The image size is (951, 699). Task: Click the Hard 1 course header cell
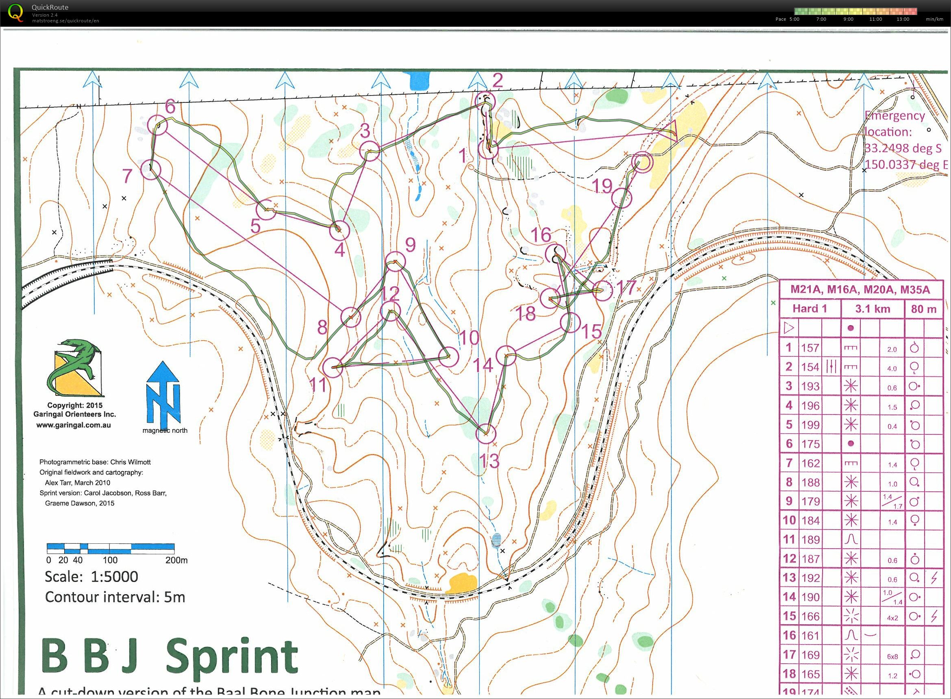pos(809,308)
